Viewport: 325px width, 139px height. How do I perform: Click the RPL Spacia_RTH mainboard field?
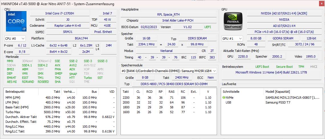coord(168,14)
